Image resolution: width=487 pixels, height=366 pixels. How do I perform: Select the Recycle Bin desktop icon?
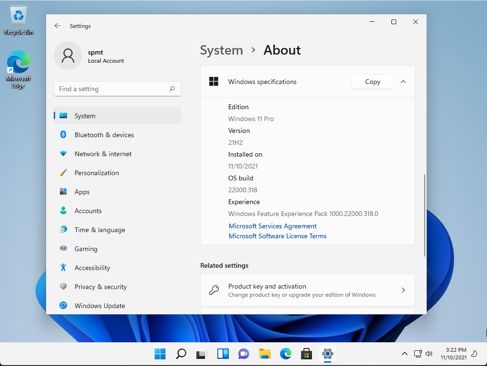[19, 21]
